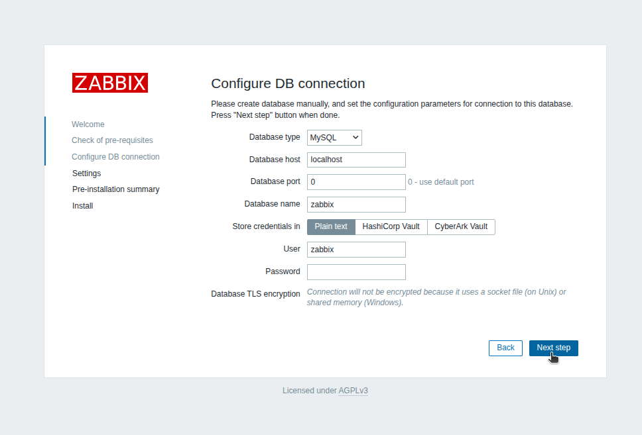This screenshot has width=642, height=435.
Task: Focus the Database host field
Action: (x=356, y=160)
